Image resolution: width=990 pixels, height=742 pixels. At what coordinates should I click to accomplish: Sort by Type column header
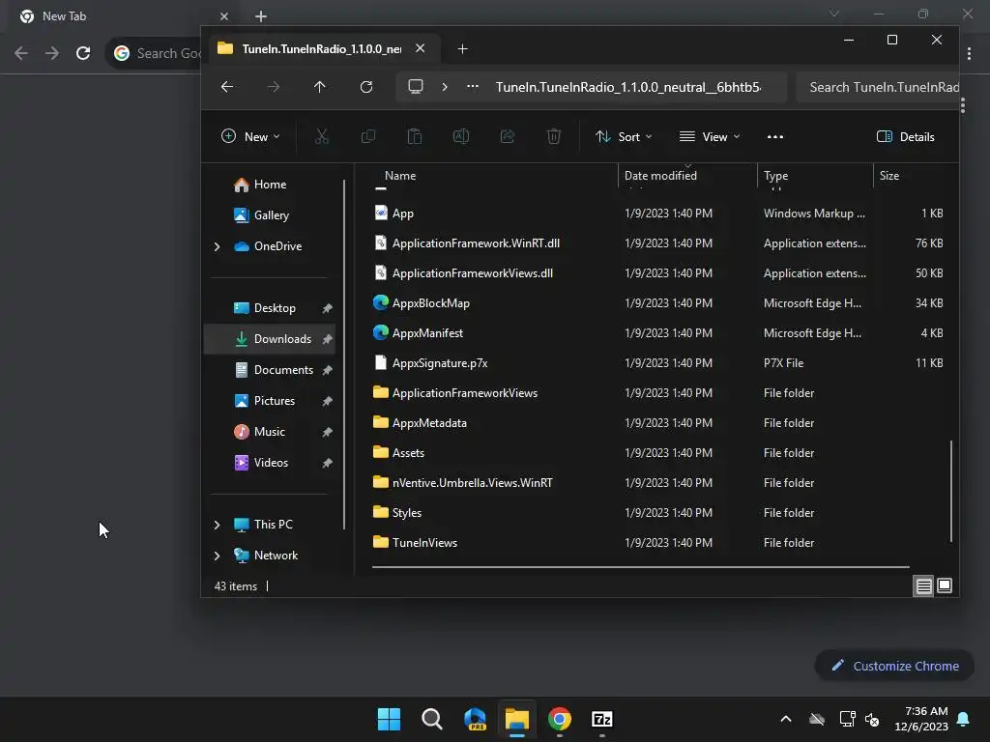click(776, 176)
